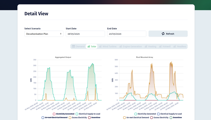Switch to the Hotwell tab
The height and width of the screenshot is (120, 211).
tap(165, 46)
